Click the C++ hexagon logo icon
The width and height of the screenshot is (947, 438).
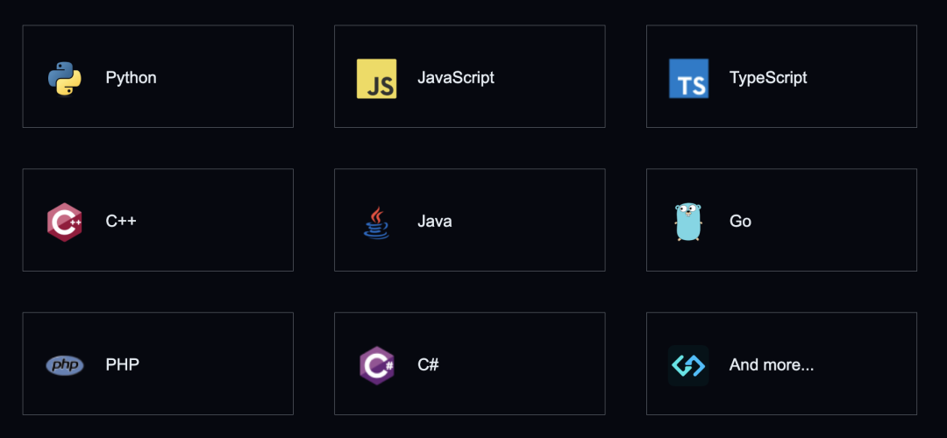(65, 222)
